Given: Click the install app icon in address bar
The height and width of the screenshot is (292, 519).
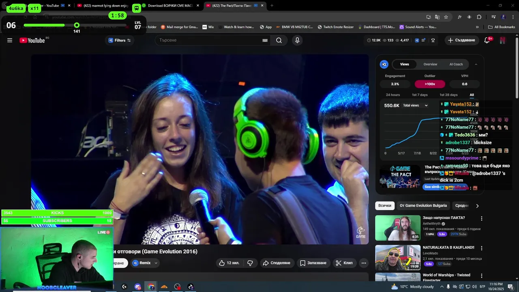Looking at the screenshot, I should (429, 17).
